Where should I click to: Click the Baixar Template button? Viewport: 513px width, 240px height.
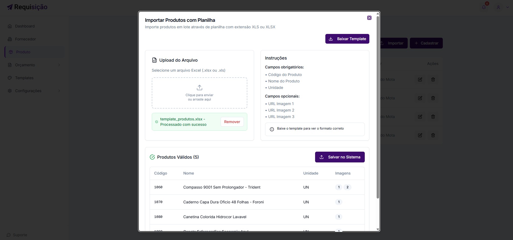click(x=347, y=39)
